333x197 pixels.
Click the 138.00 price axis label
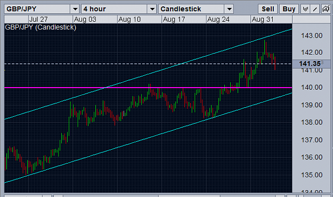point(312,122)
